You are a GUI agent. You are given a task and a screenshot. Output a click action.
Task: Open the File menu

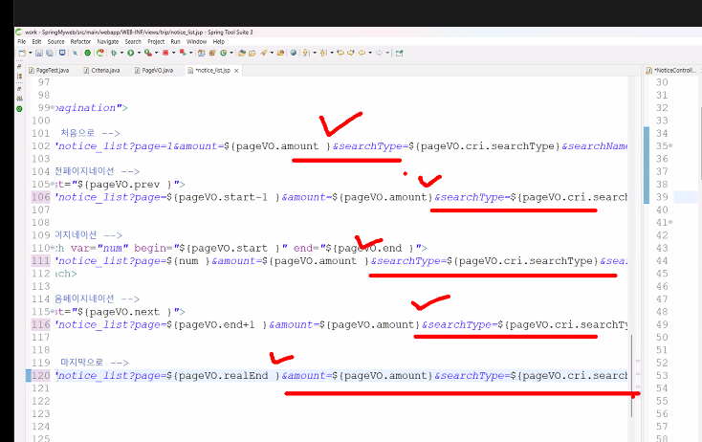coord(21,42)
